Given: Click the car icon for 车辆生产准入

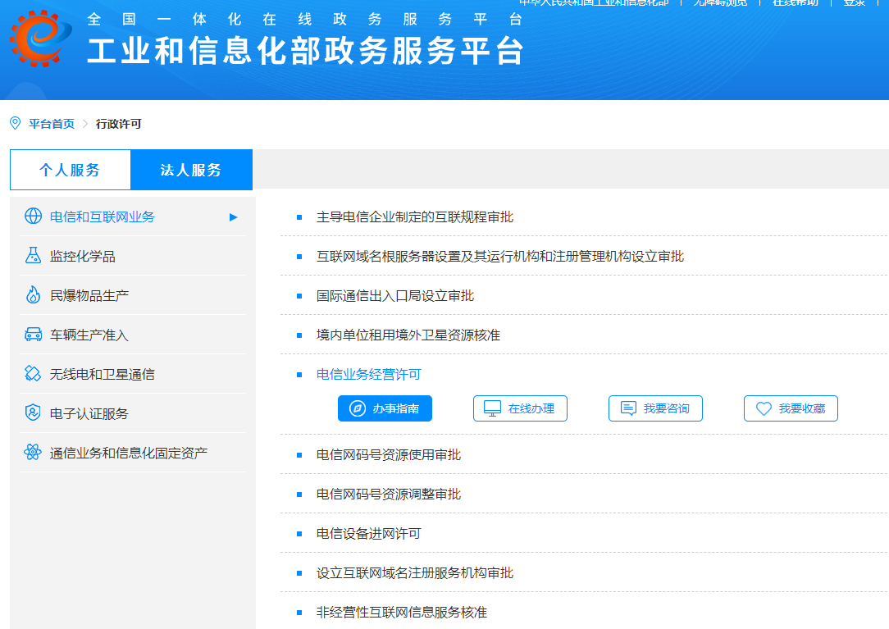Looking at the screenshot, I should pos(33,334).
